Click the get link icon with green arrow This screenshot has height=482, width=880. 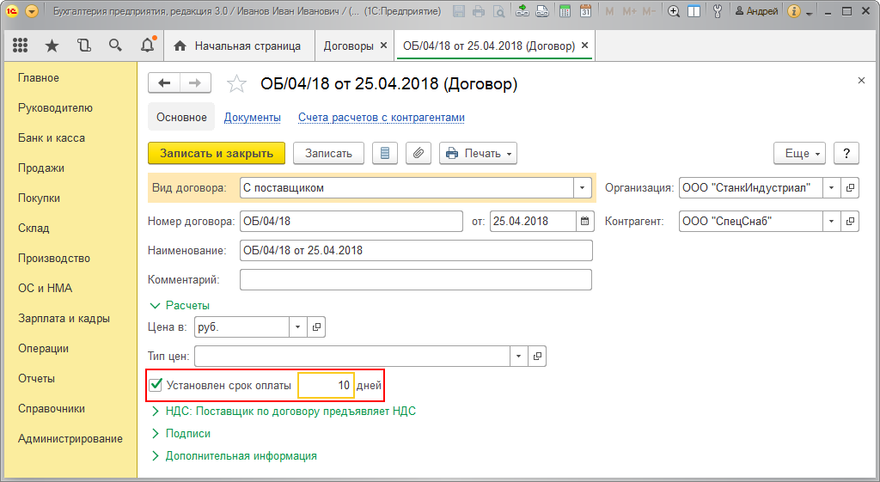[x=522, y=10]
